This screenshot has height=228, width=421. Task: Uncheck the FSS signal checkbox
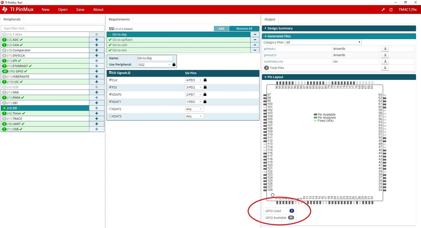[110, 87]
